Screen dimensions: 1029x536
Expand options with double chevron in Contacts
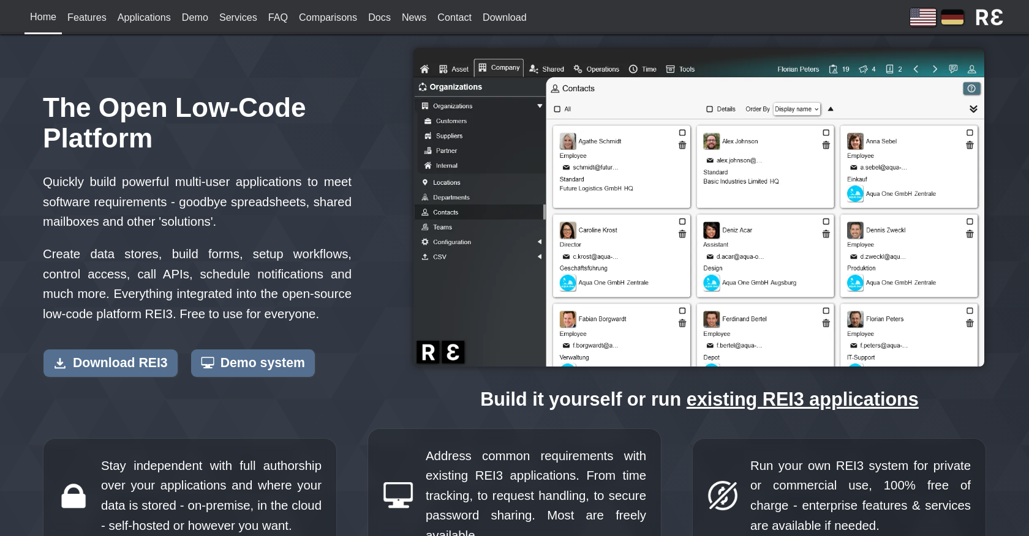click(x=973, y=109)
